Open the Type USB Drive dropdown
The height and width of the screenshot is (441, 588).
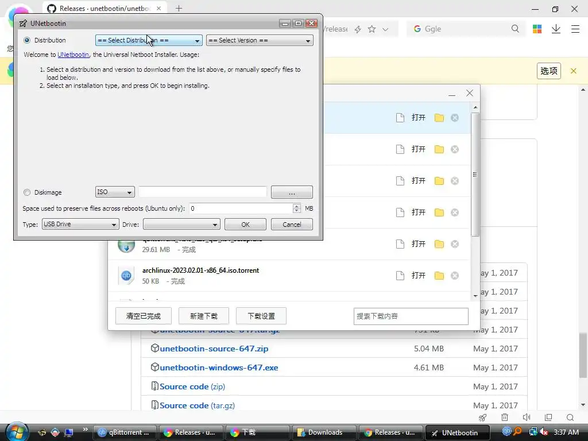[x=80, y=225]
